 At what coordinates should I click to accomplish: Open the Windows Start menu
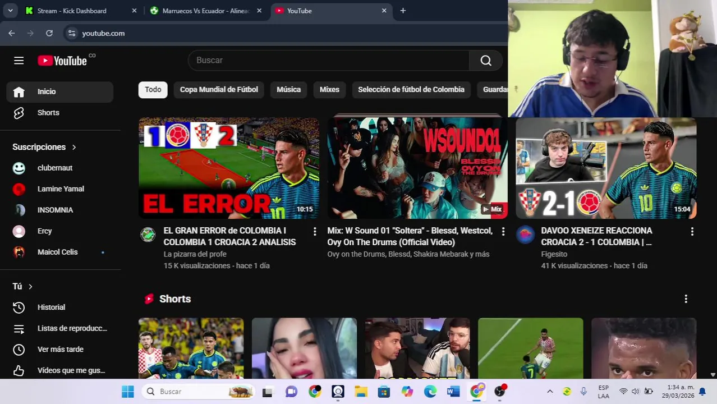point(128,392)
